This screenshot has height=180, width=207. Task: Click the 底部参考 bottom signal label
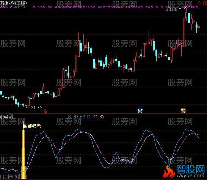pos(32,126)
